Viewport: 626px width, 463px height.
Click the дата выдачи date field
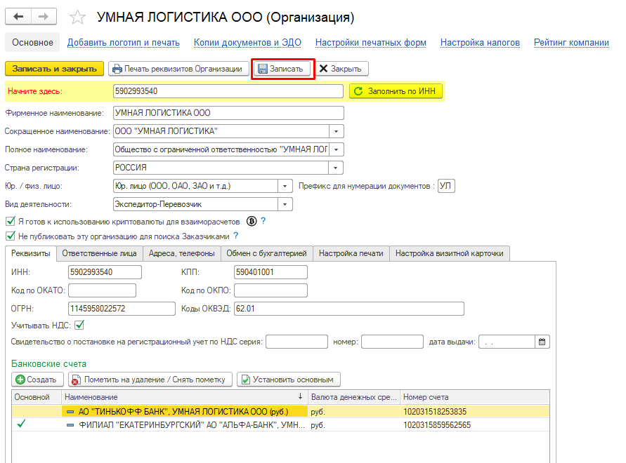507,342
